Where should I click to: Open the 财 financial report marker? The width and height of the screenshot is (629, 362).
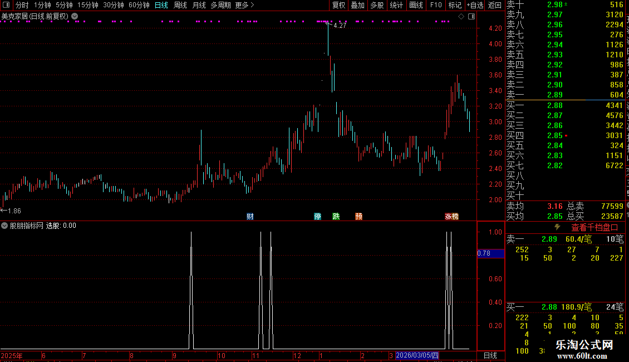[x=250, y=217]
